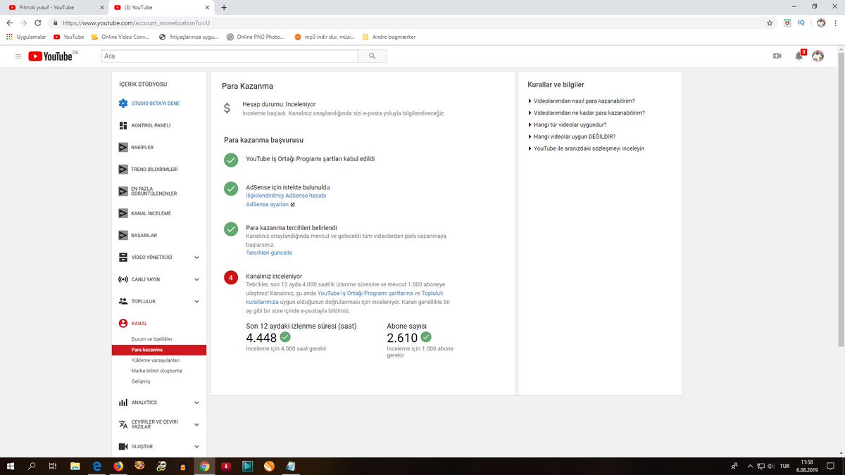Open a new browser tab
Image resolution: width=845 pixels, height=475 pixels.
[x=224, y=7]
